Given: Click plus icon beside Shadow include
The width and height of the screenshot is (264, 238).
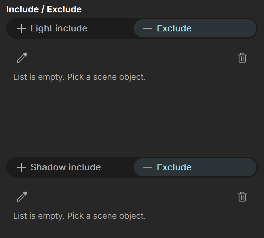Looking at the screenshot, I should tap(21, 167).
